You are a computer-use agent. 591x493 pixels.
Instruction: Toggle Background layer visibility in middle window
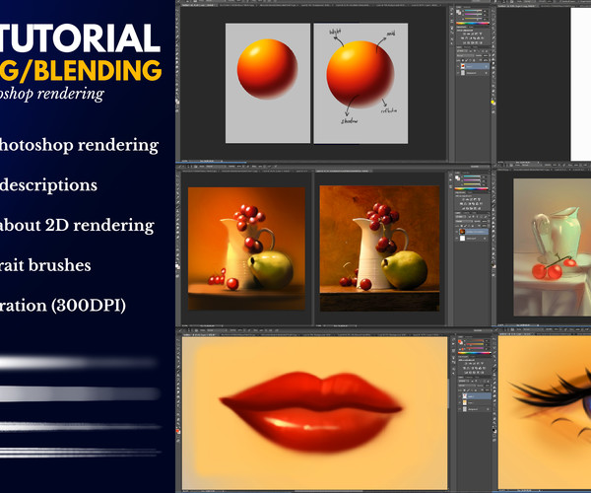(456, 239)
